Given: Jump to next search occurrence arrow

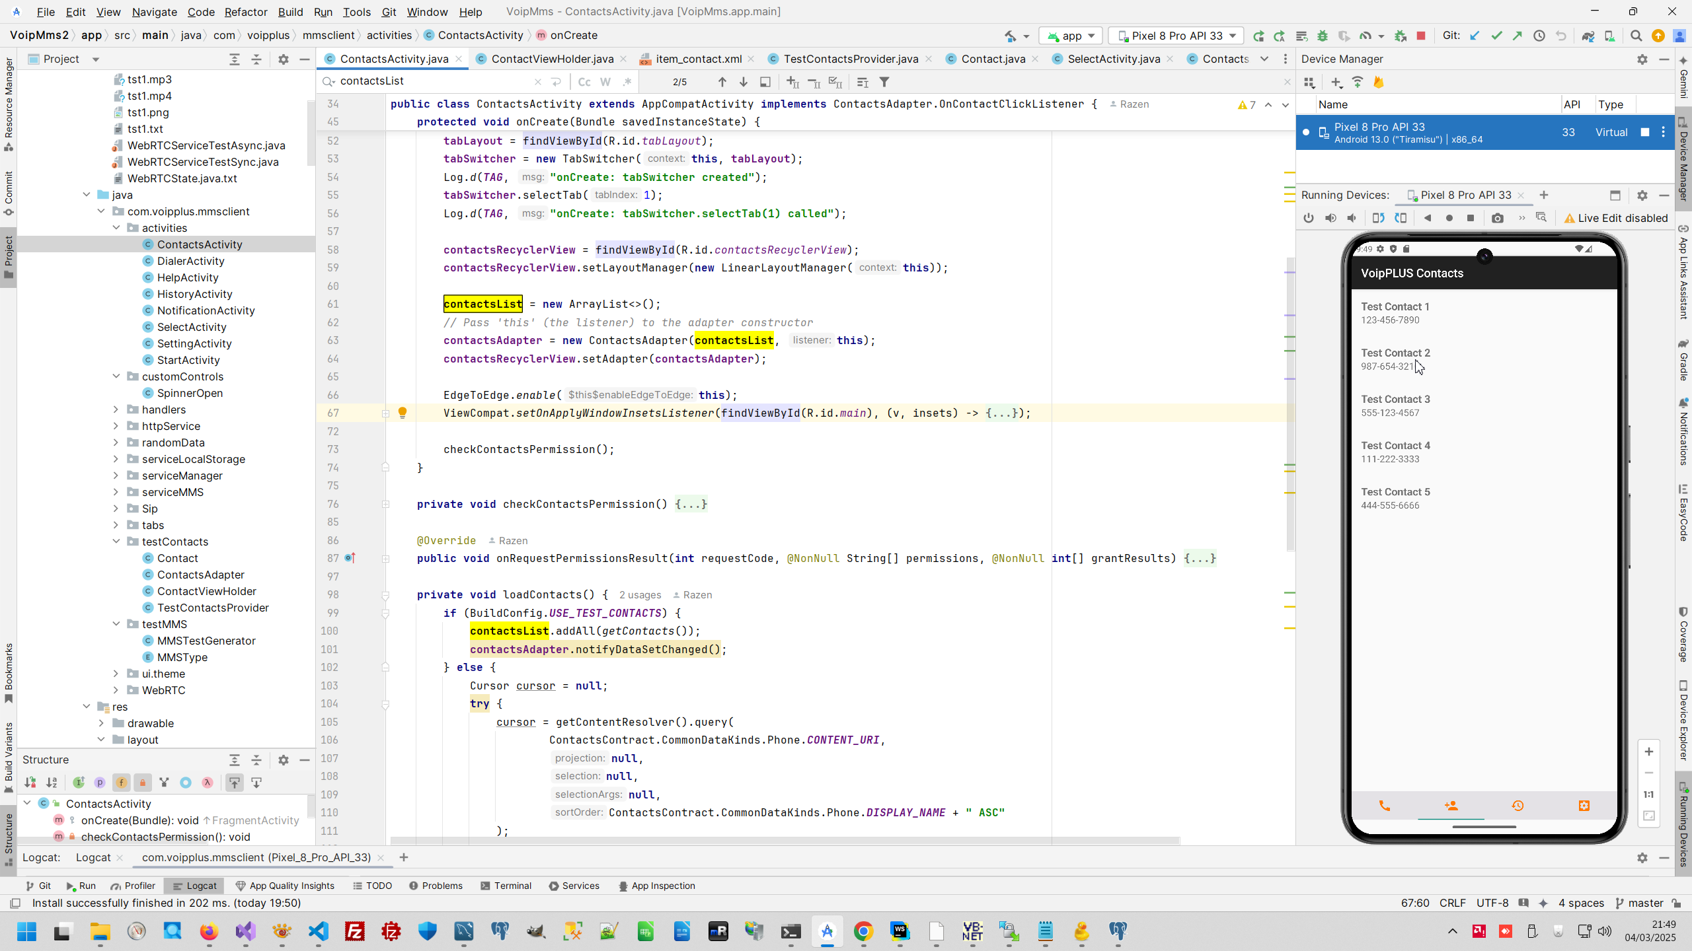Looking at the screenshot, I should (x=744, y=82).
